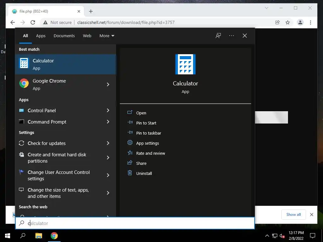The height and width of the screenshot is (242, 323).
Task: Click the Check for updates refresh icon
Action: pos(21,143)
